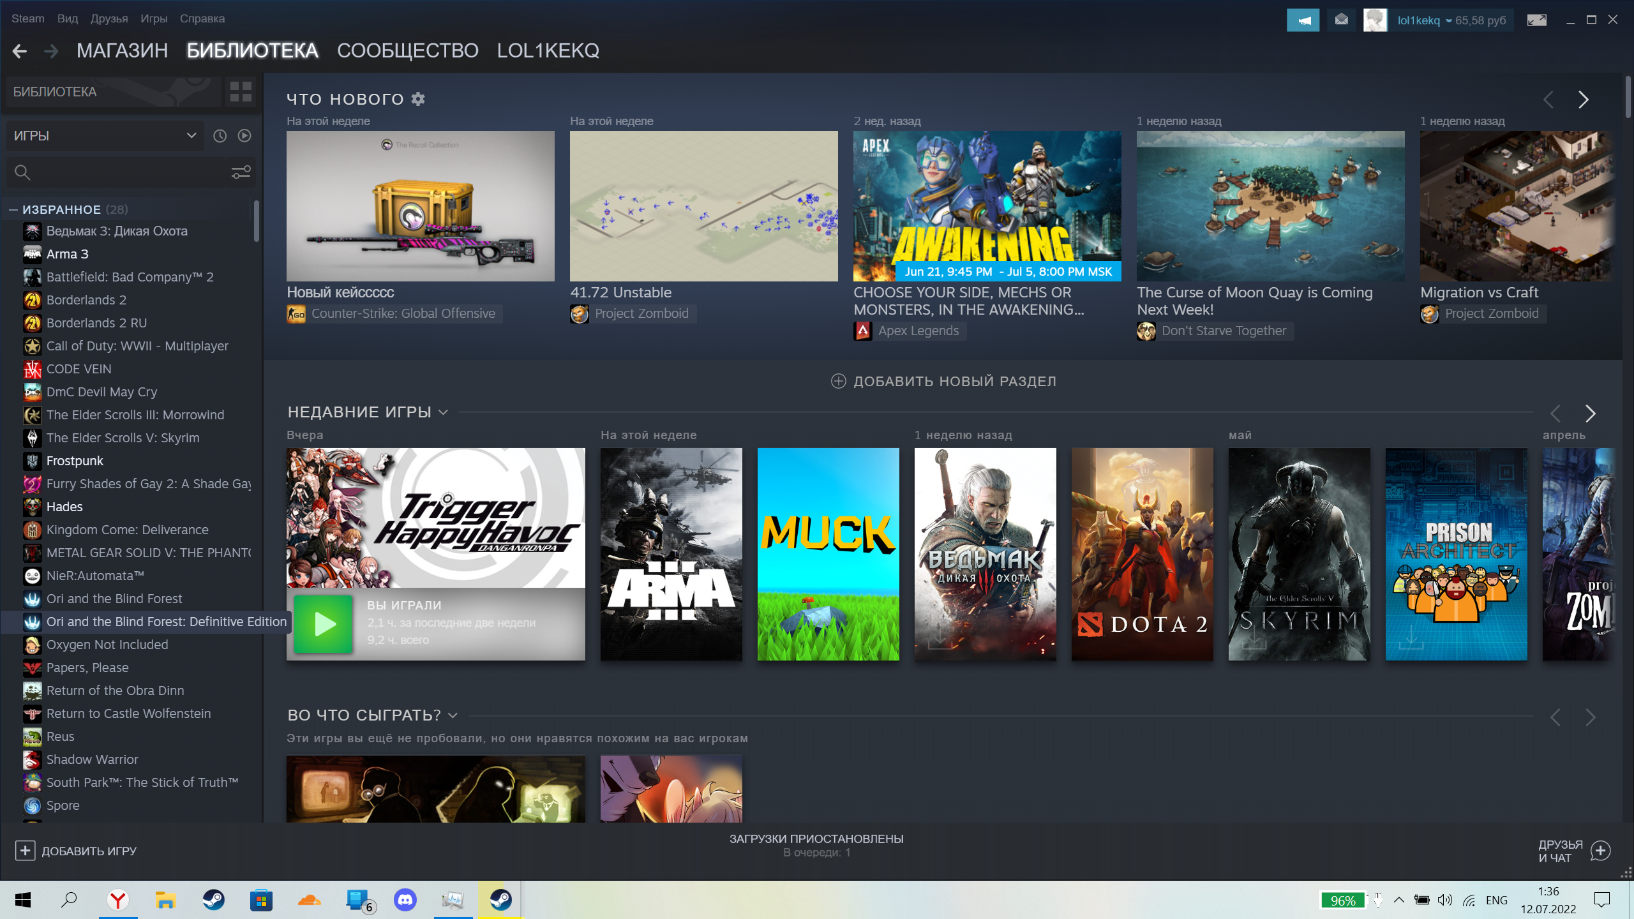Open the DOTA 2 game cover
The image size is (1634, 919).
tap(1143, 554)
